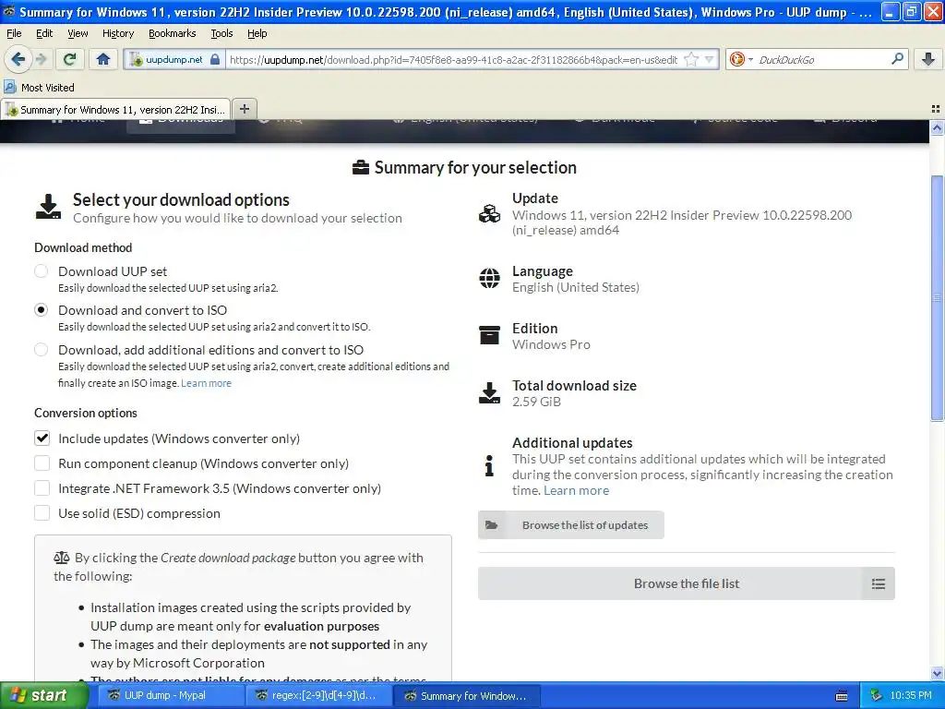The image size is (945, 709).
Task: Click the keyboard tray icon
Action: pos(842,696)
